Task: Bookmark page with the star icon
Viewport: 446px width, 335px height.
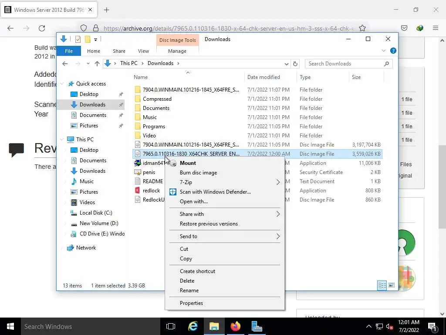Action: (362, 28)
